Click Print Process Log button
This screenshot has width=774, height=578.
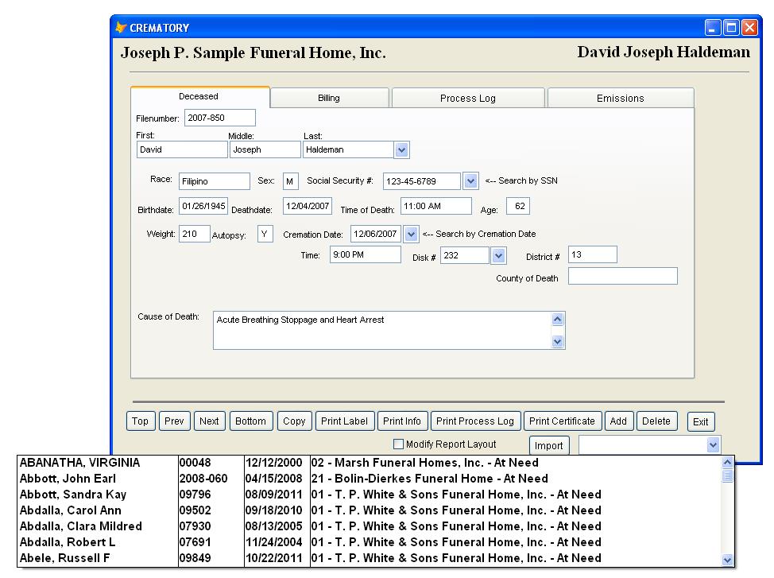(x=475, y=421)
